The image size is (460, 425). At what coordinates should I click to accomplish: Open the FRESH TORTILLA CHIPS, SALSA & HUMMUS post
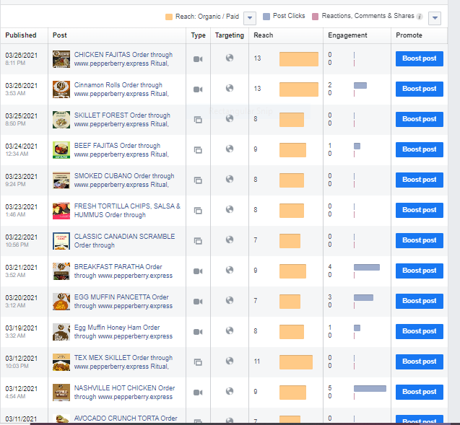[x=127, y=211]
